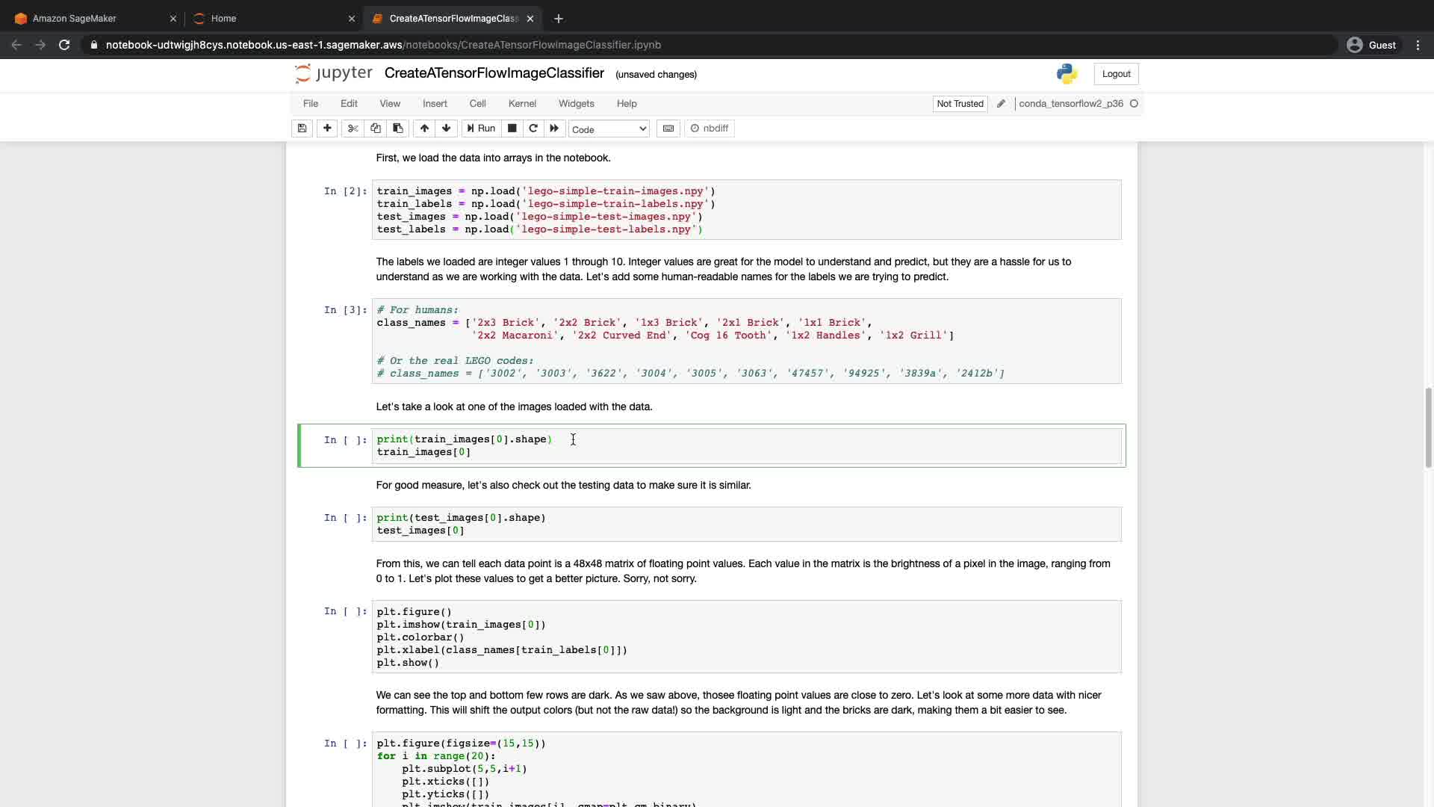Click the Run button
Screen dimensions: 1434x807
pos(481,129)
